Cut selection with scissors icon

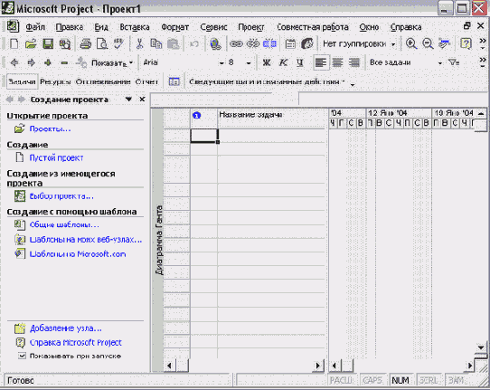pos(139,43)
